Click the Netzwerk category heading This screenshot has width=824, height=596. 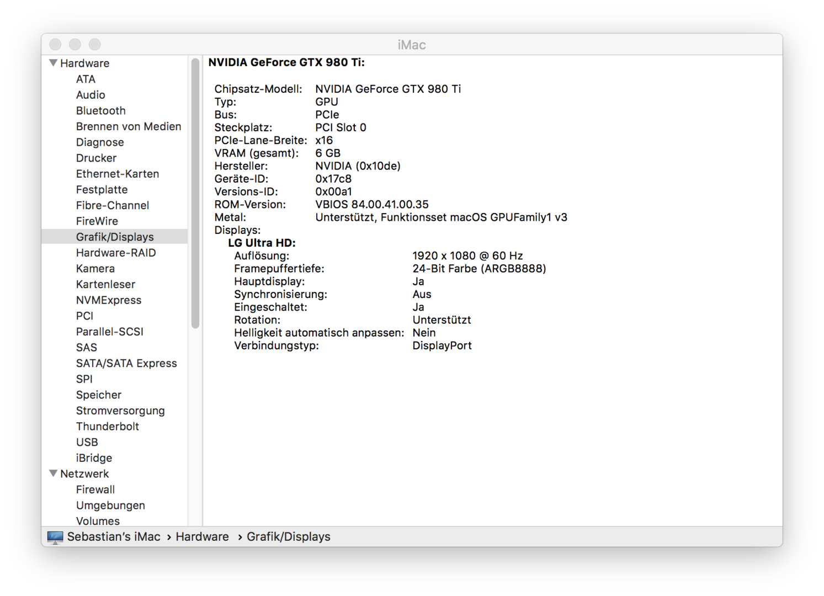84,474
